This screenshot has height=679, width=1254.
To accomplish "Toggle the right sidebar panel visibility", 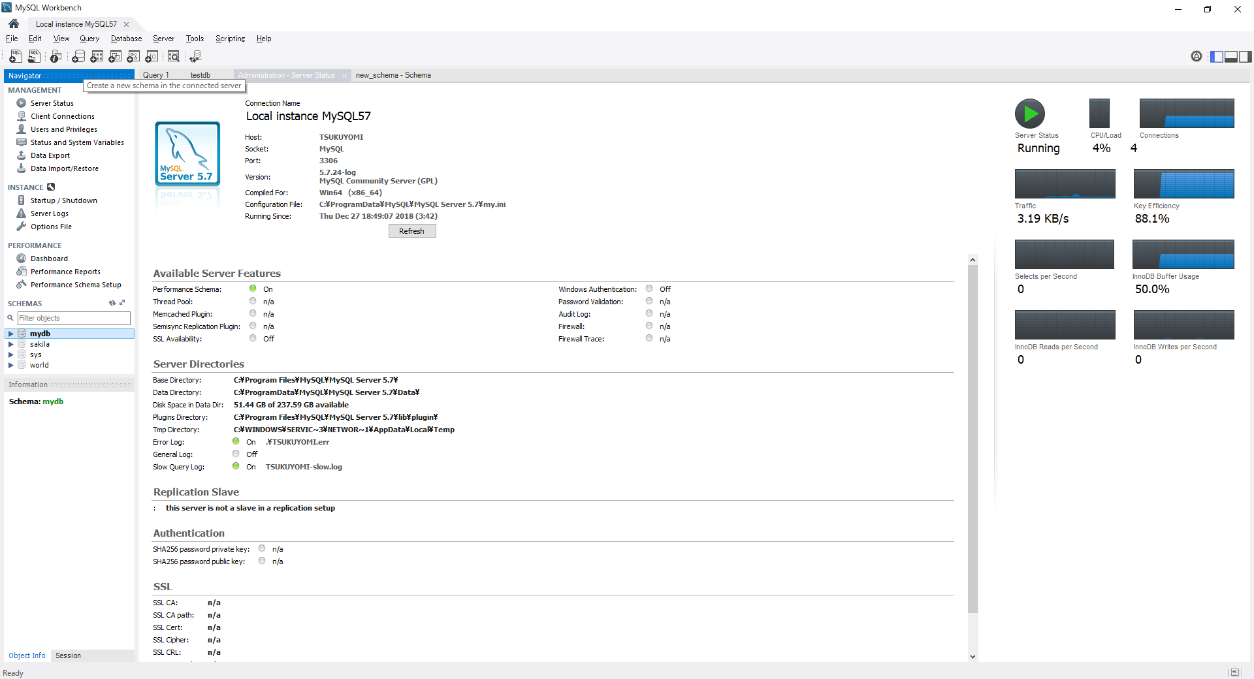I will 1246,57.
